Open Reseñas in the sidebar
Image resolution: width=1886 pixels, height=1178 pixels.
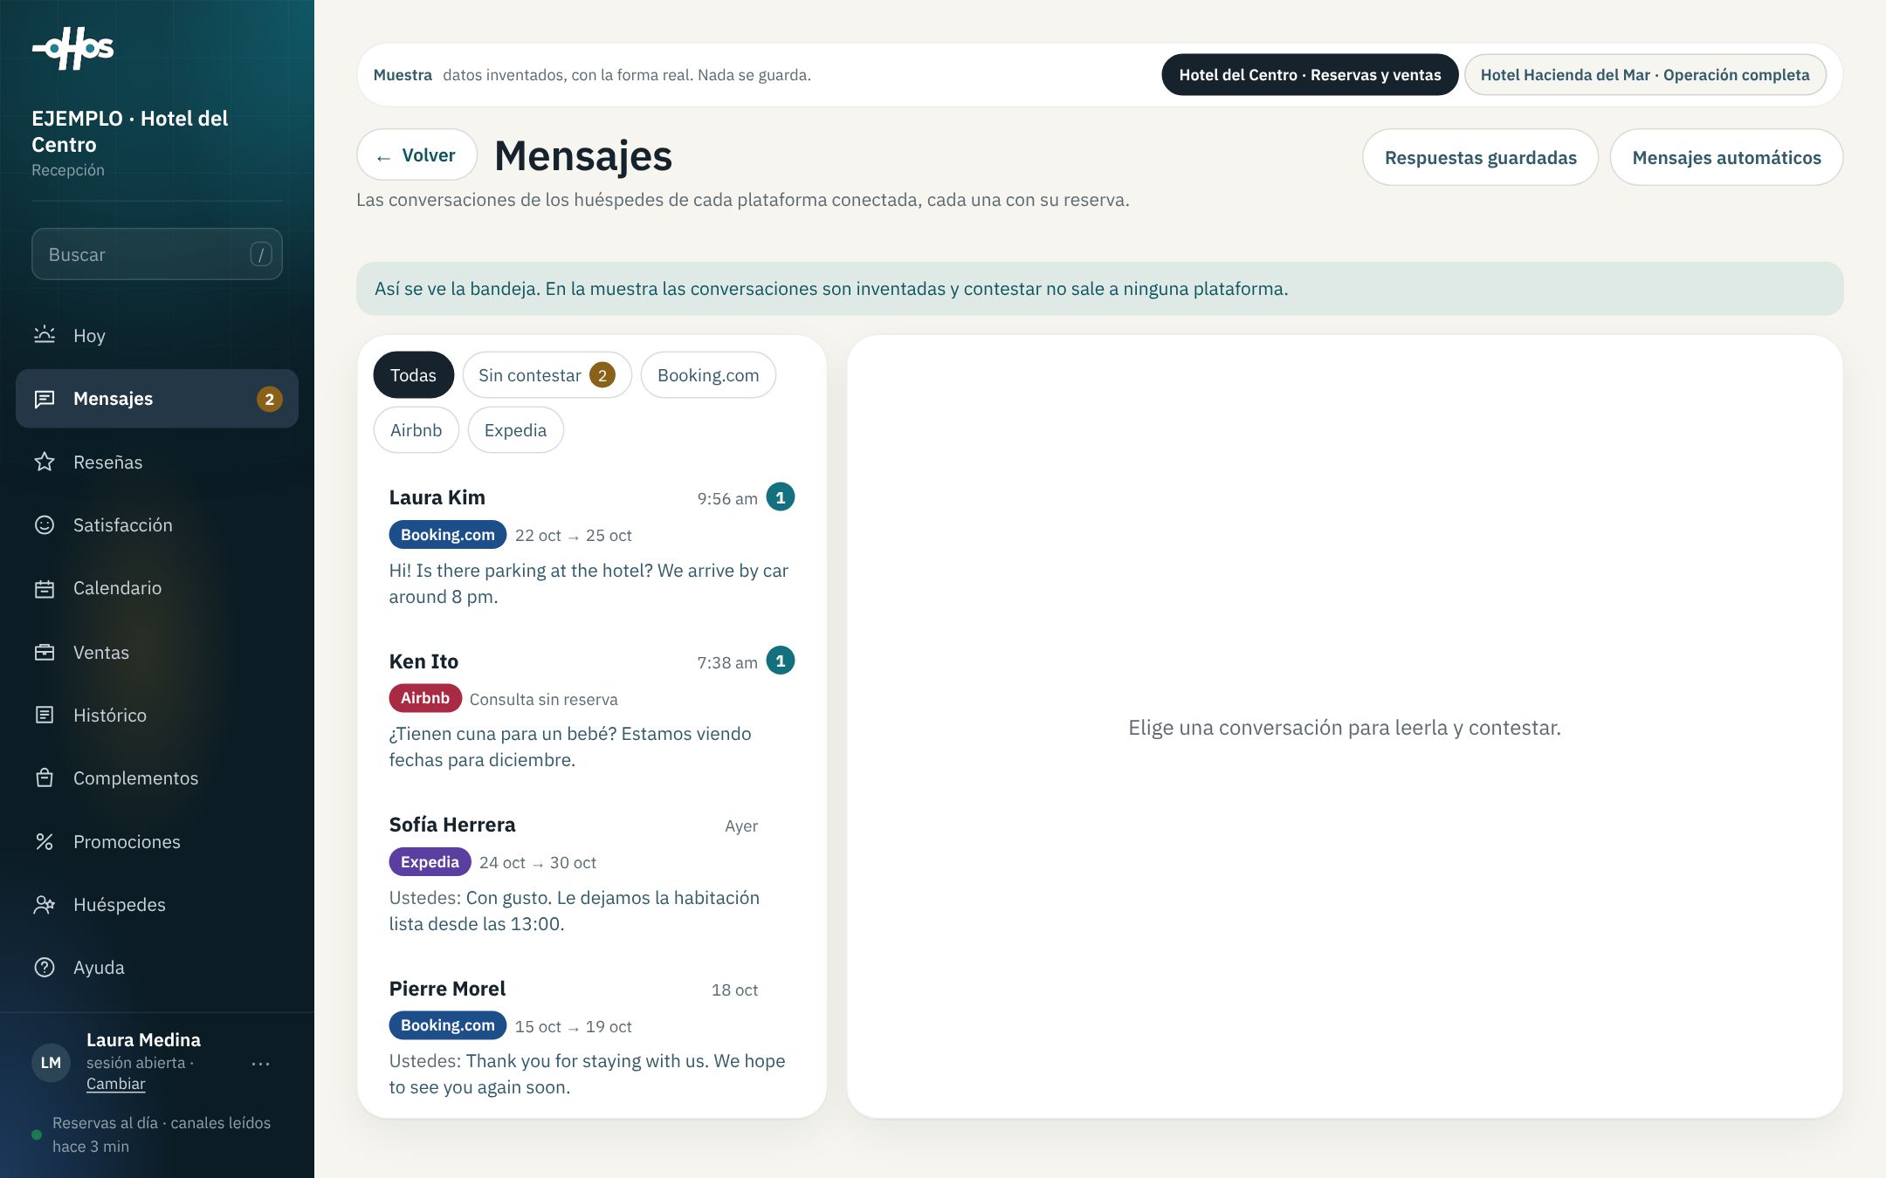point(157,462)
